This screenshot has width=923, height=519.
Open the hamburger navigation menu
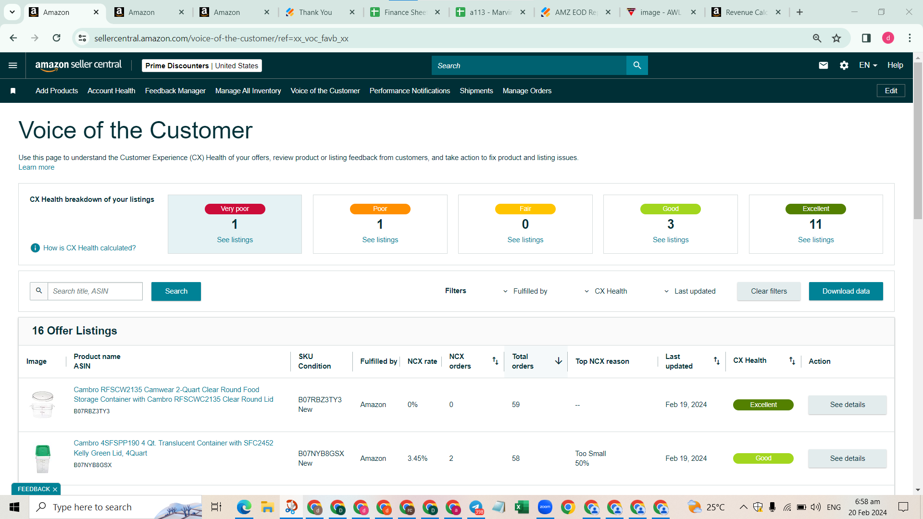point(13,65)
